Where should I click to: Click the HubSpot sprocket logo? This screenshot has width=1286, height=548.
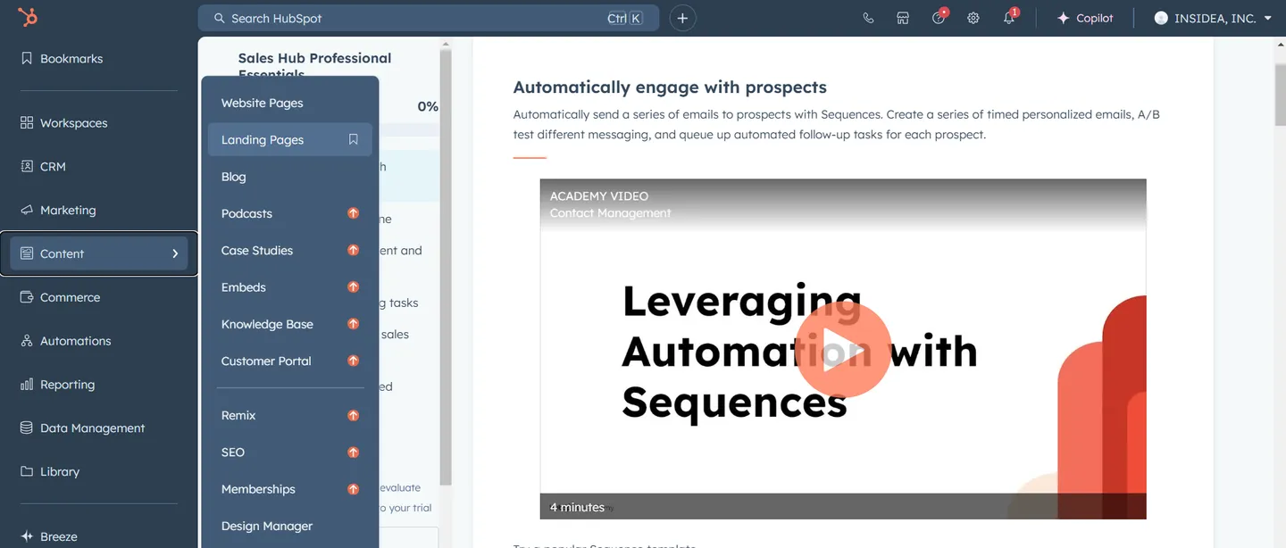28,17
